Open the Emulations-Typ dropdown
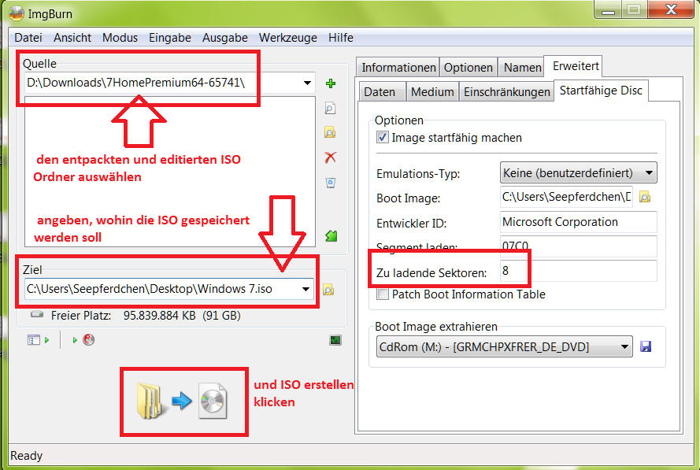 point(578,173)
